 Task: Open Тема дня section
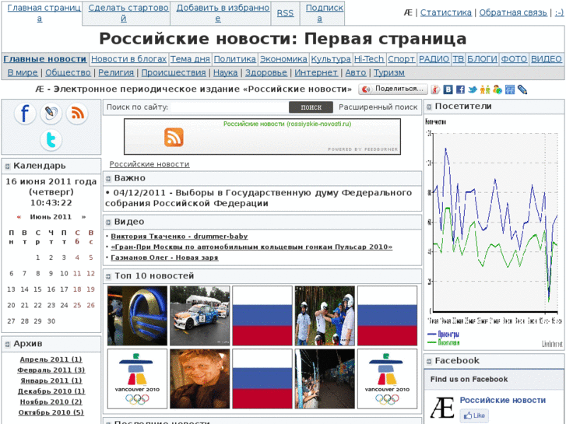190,59
